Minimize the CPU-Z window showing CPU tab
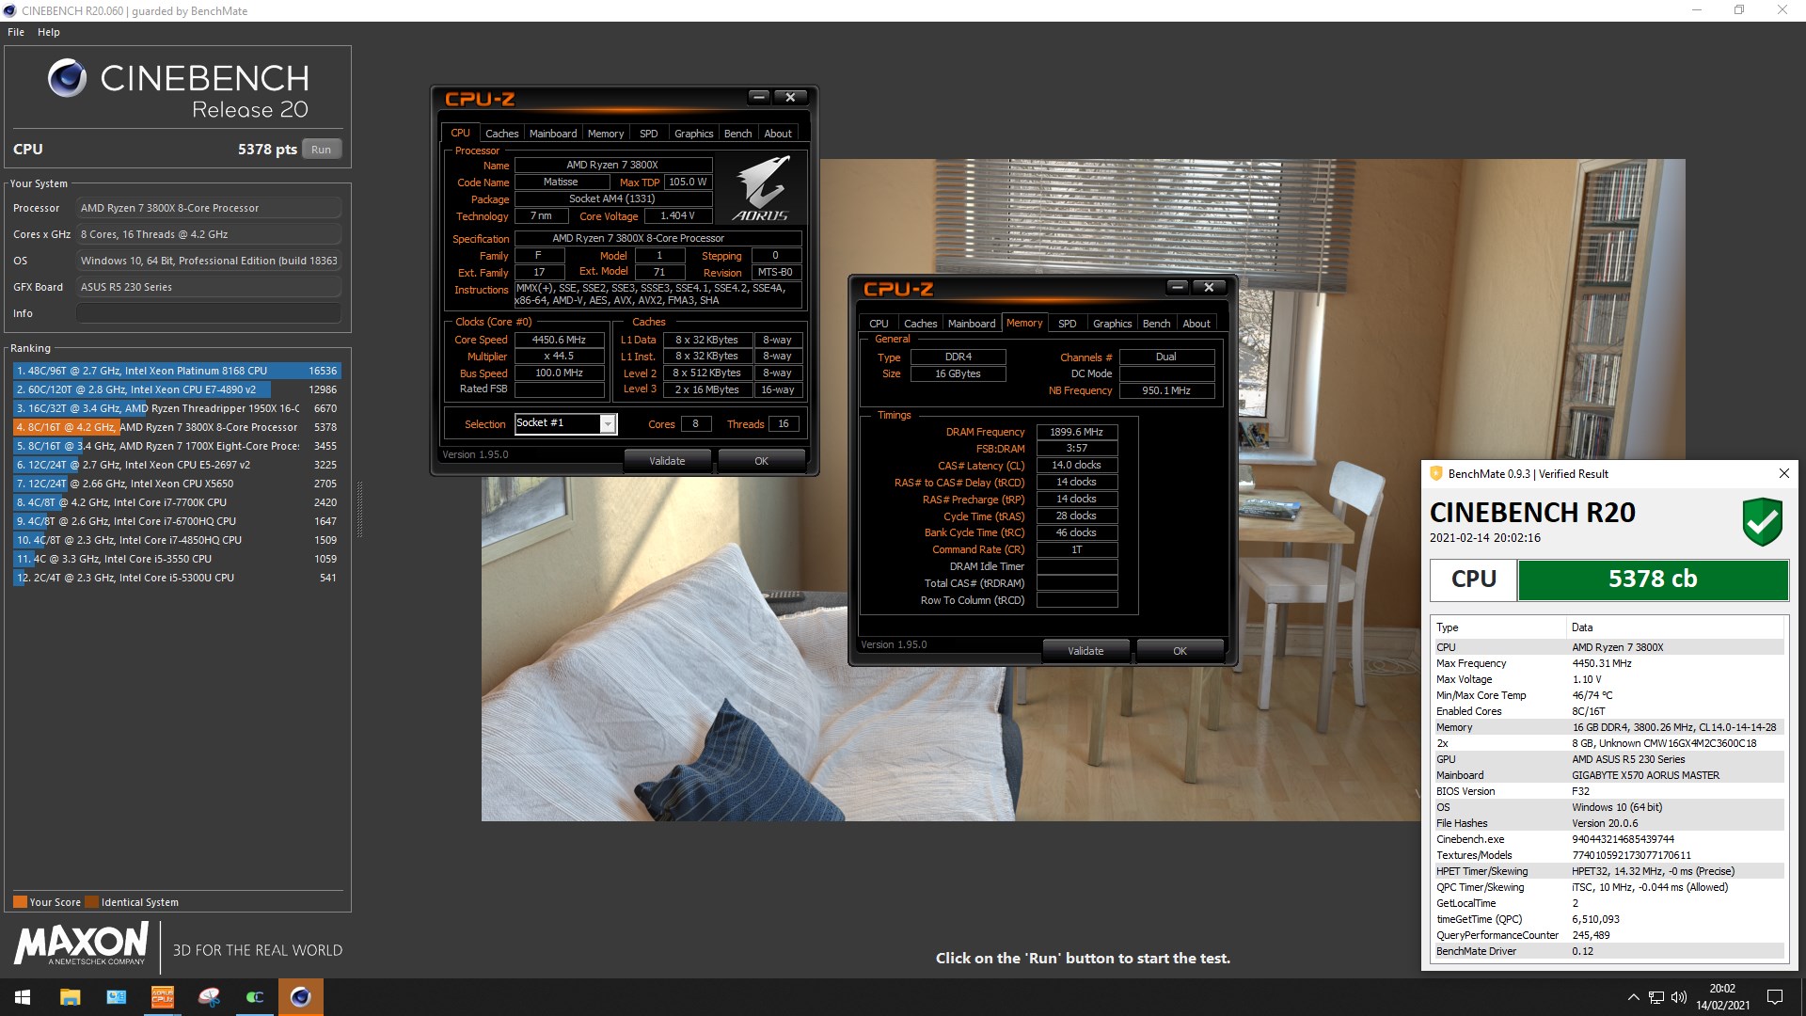The image size is (1806, 1016). [759, 97]
